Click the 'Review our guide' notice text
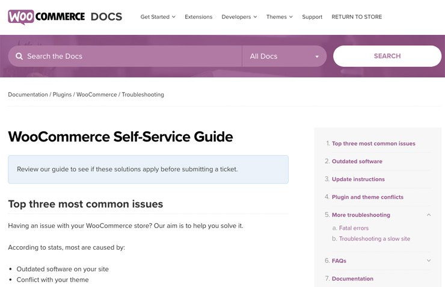445x287 pixels. click(127, 169)
